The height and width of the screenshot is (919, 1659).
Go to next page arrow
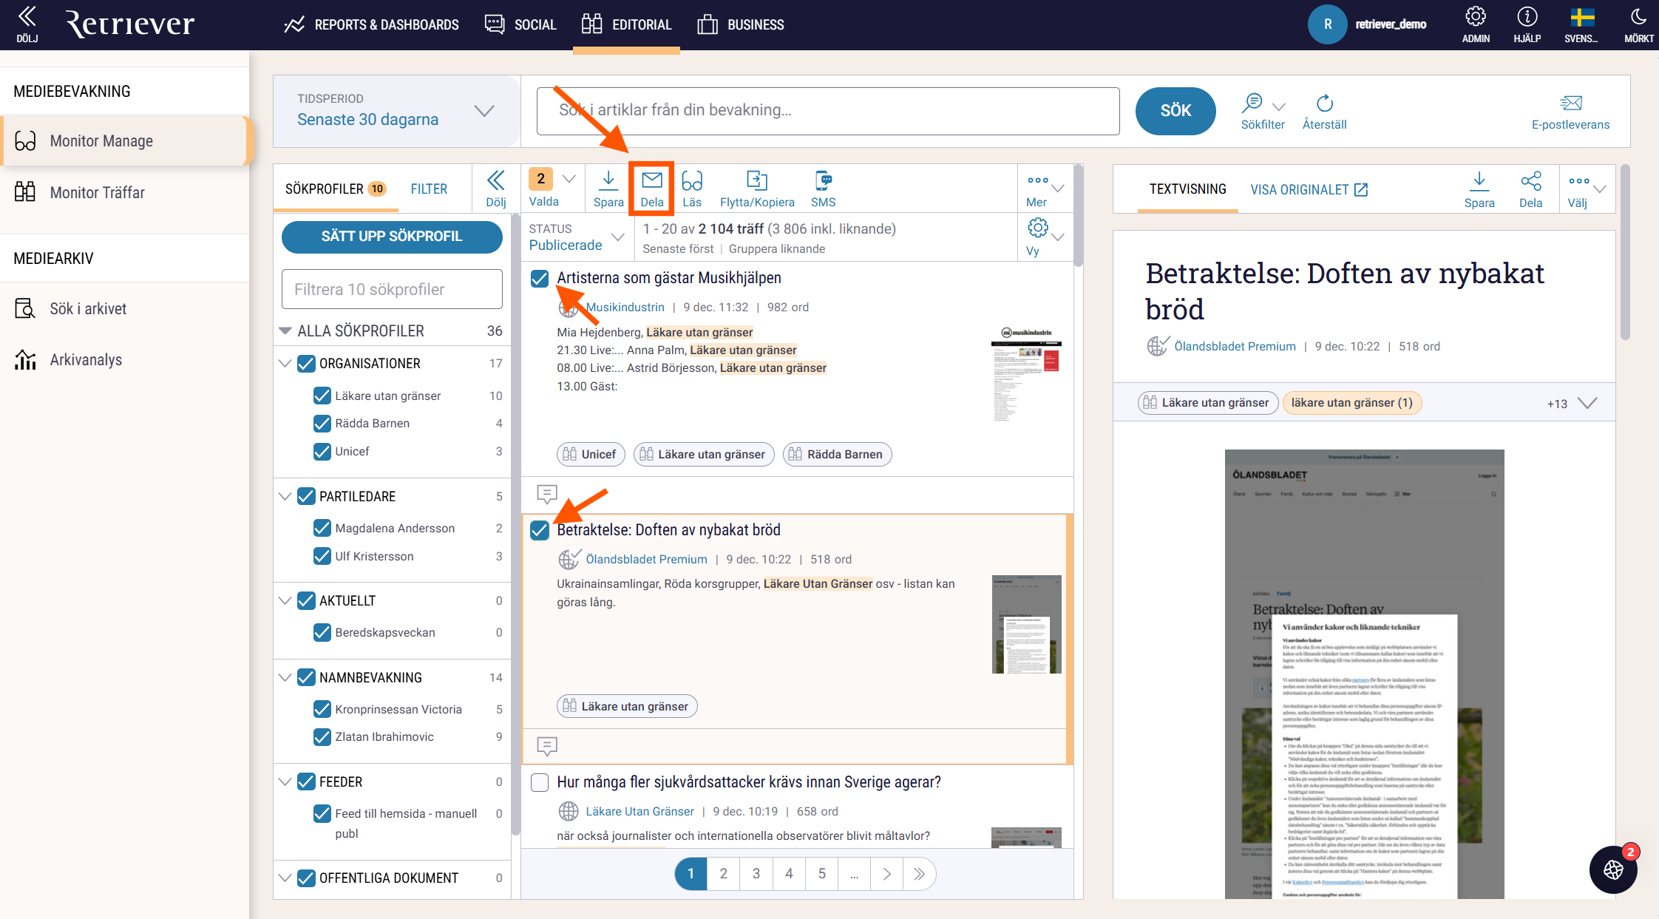point(886,874)
